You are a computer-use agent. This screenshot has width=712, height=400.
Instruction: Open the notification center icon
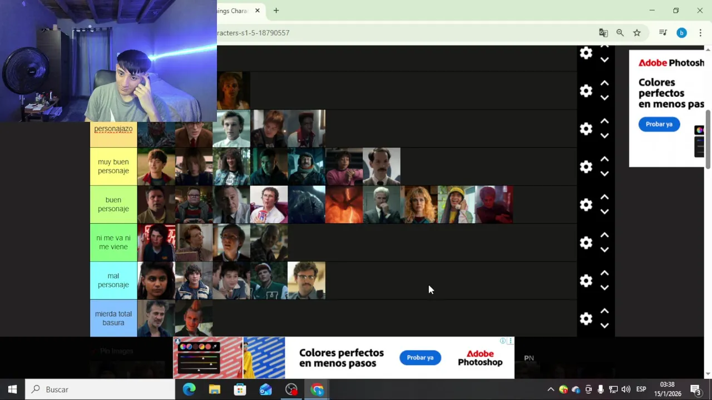pyautogui.click(x=695, y=389)
